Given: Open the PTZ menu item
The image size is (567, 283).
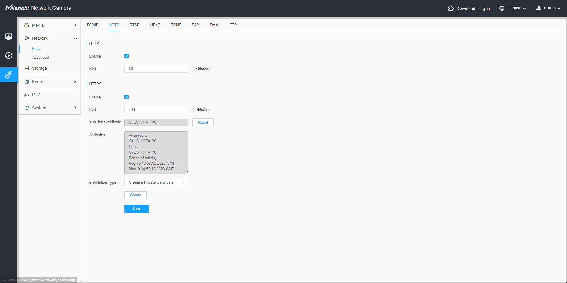Looking at the screenshot, I should (50, 95).
